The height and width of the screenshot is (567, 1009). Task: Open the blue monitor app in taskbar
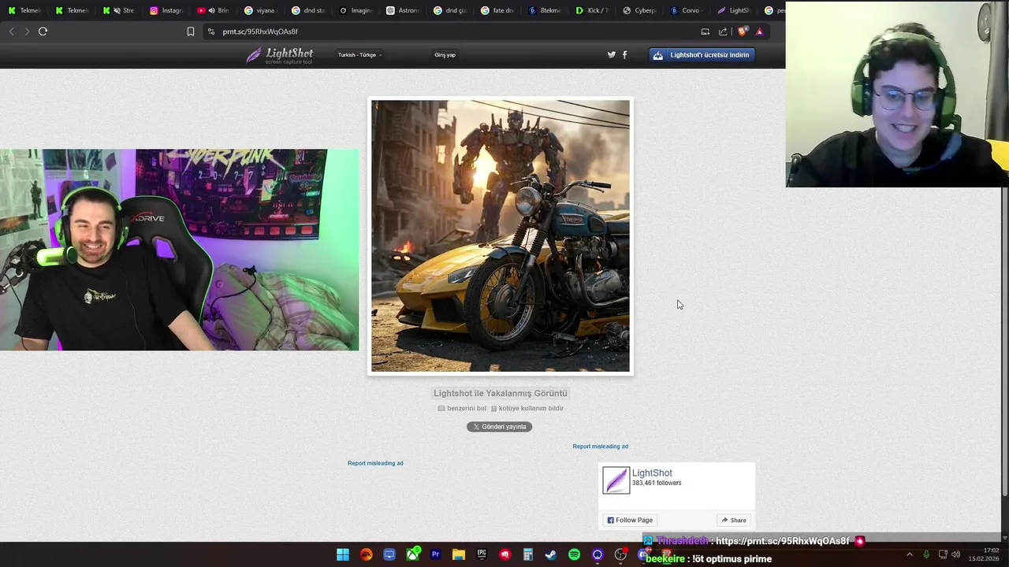pyautogui.click(x=389, y=554)
